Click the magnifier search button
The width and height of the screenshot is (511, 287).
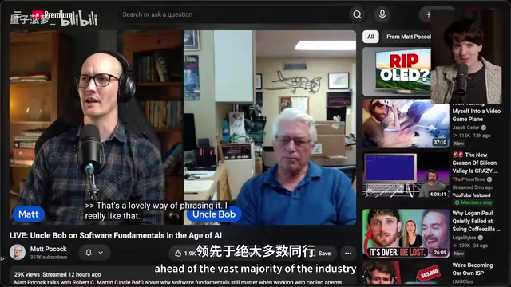357,14
